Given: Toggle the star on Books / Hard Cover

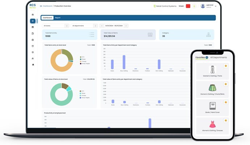Looking at the screenshot, I should click(x=226, y=102).
